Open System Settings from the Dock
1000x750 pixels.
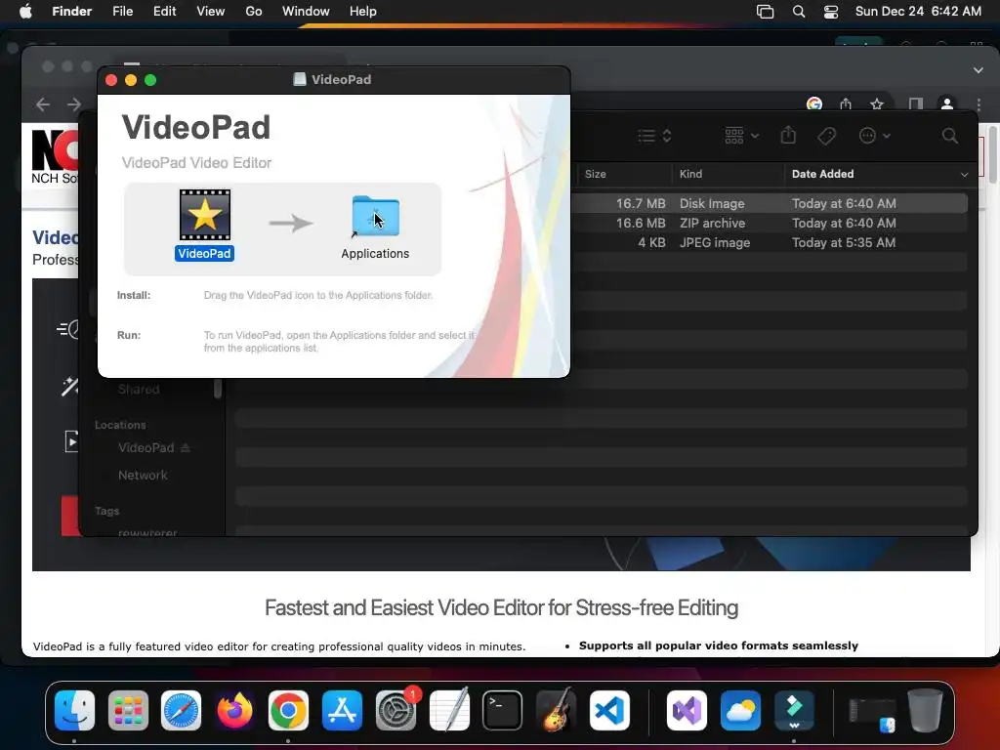point(396,710)
